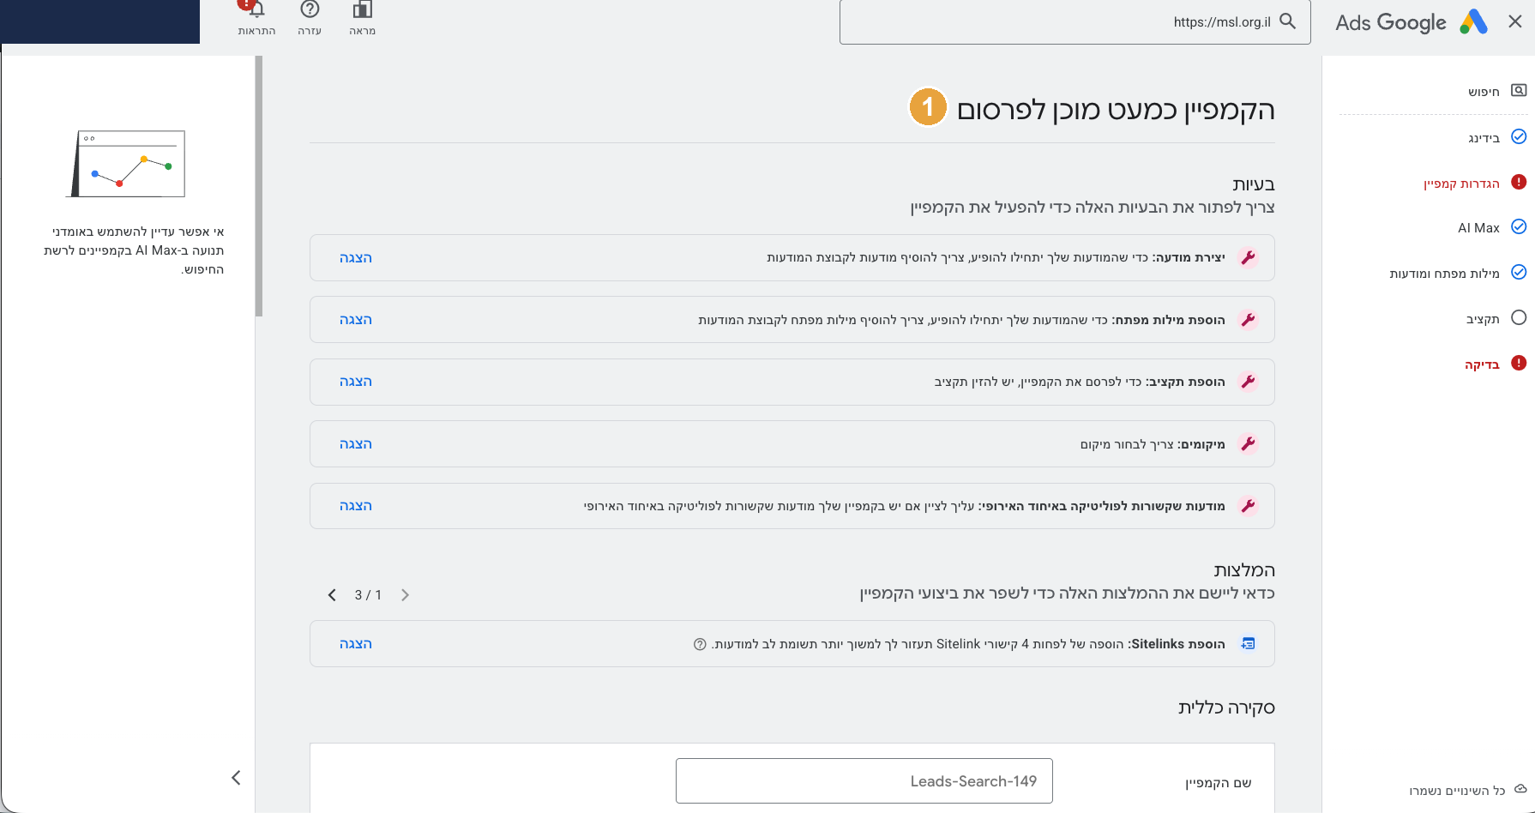Viewport: 1535px width, 813px height.
Task: Click the 'כל השינויים נשמרו' status text
Action: tap(1457, 790)
